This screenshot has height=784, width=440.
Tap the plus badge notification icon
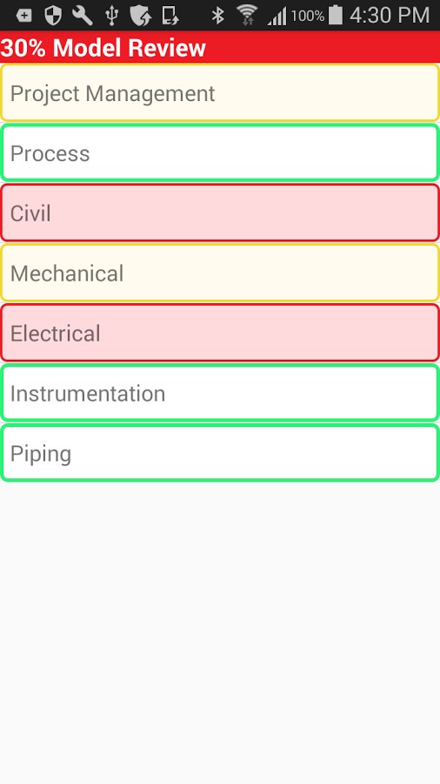tap(23, 16)
